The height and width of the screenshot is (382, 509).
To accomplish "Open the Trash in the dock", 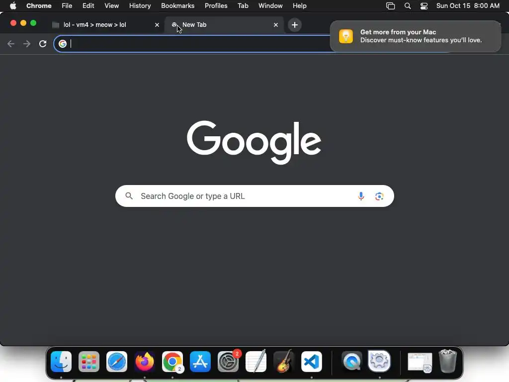I will pyautogui.click(x=448, y=361).
